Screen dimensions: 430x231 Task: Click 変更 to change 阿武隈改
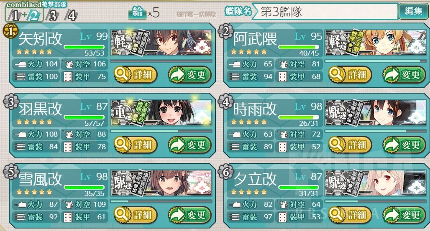point(404,74)
